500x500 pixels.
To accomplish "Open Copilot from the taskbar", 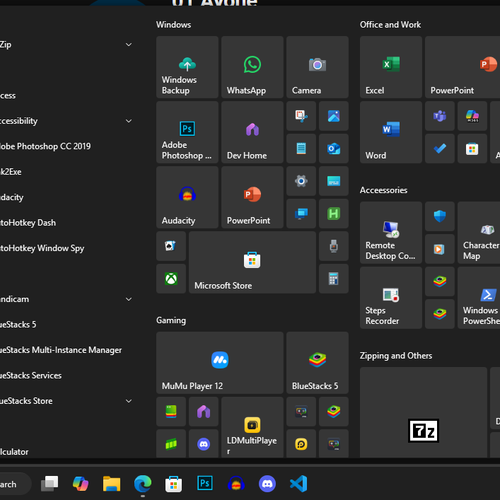I will click(x=81, y=484).
